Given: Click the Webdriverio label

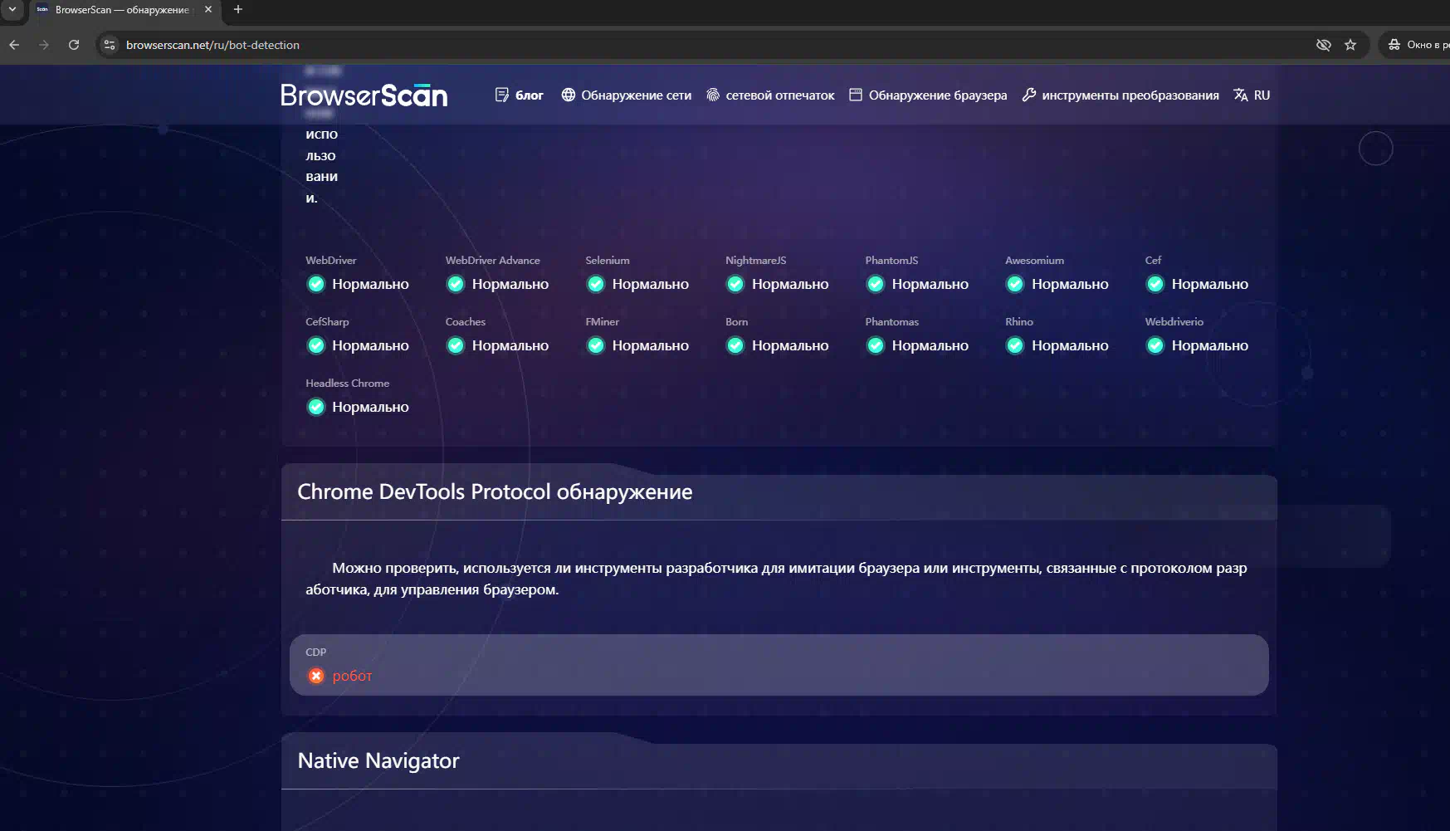Looking at the screenshot, I should [1174, 322].
